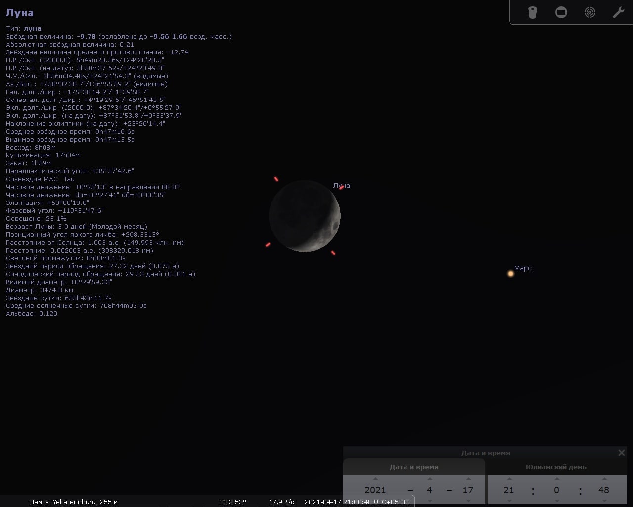Click the Кульминация: 17h04m line
Image resolution: width=633 pixels, height=507 pixels.
43,155
